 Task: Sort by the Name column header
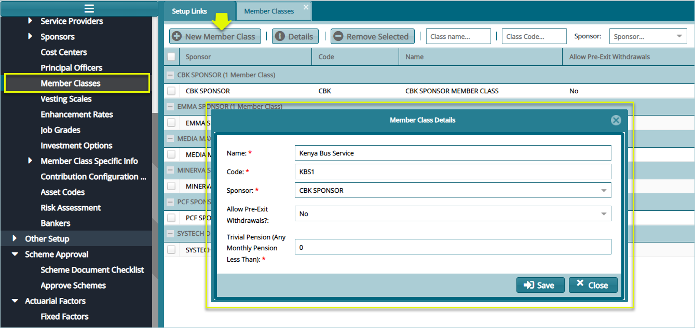[481, 57]
